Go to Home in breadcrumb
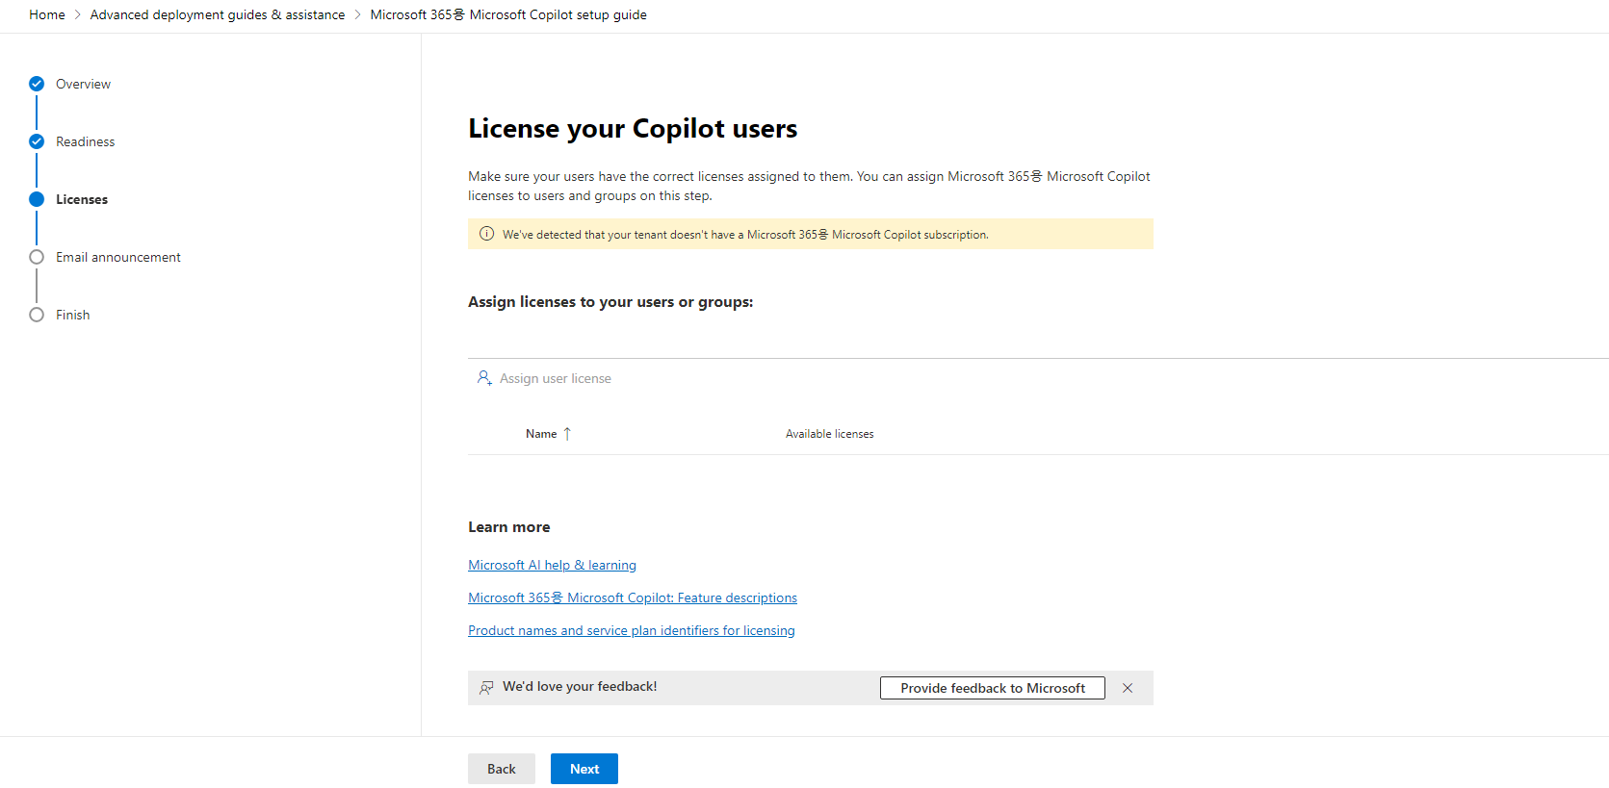Viewport: 1609px width, 788px height. coord(47,14)
